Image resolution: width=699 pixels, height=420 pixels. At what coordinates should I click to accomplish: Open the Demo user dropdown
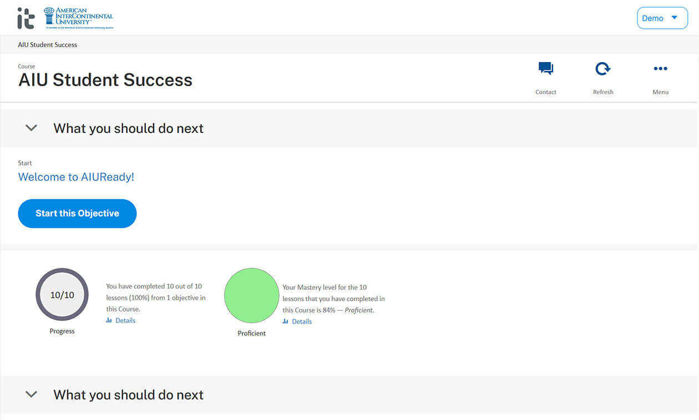coord(662,18)
